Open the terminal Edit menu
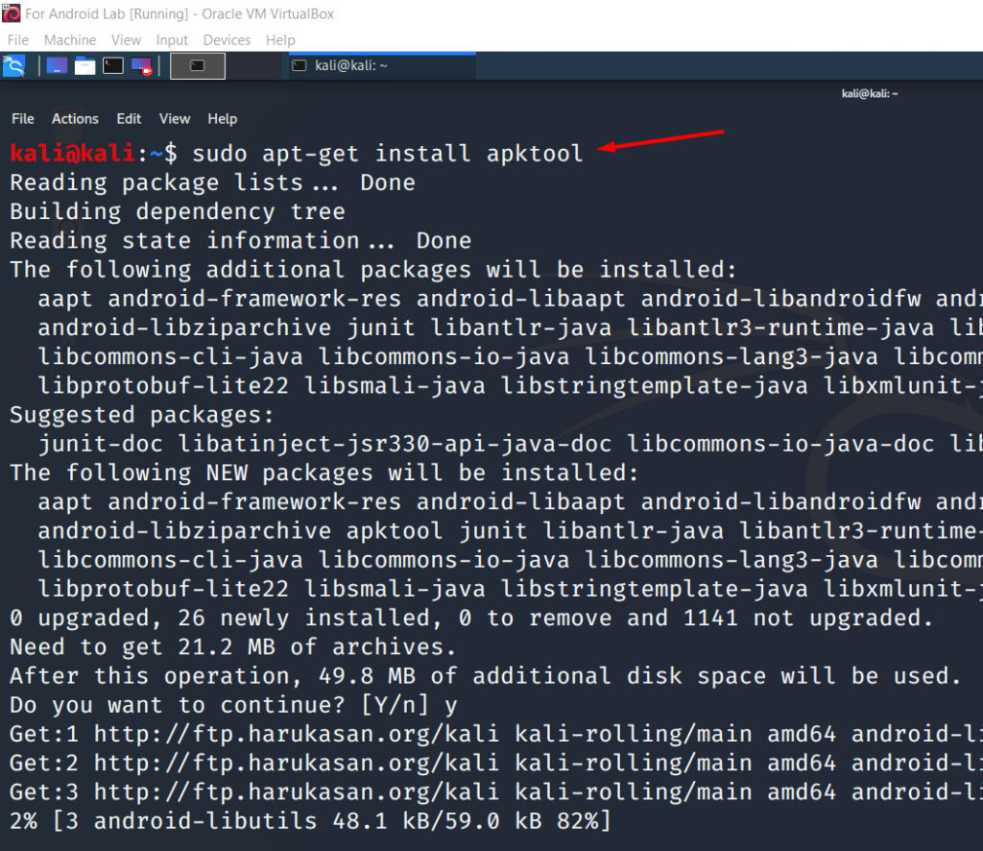This screenshot has width=983, height=851. pos(129,118)
